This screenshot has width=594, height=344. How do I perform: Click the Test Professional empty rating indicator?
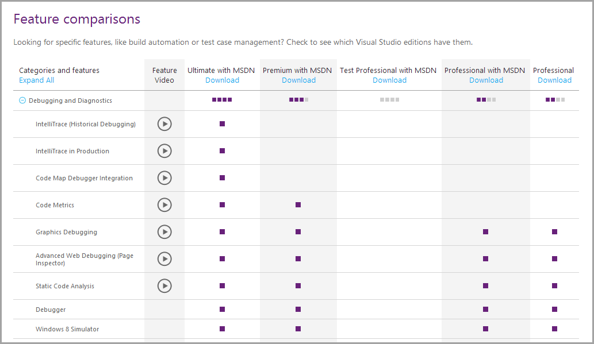coord(389,100)
